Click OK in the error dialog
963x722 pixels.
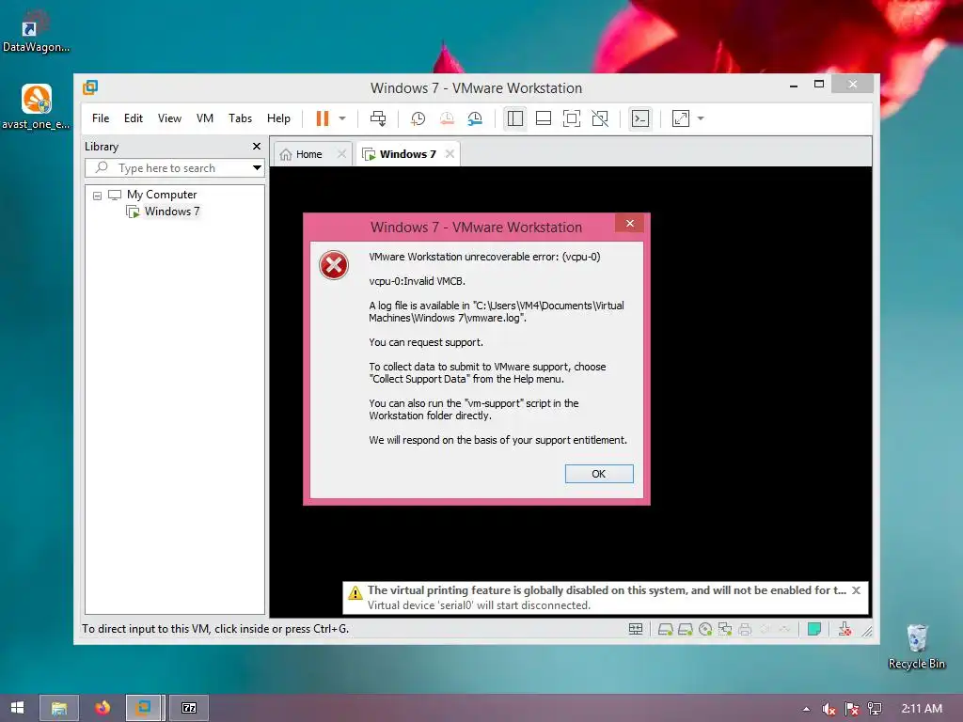[x=599, y=474]
